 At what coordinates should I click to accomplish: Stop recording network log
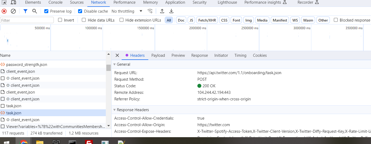[x=4, y=11]
